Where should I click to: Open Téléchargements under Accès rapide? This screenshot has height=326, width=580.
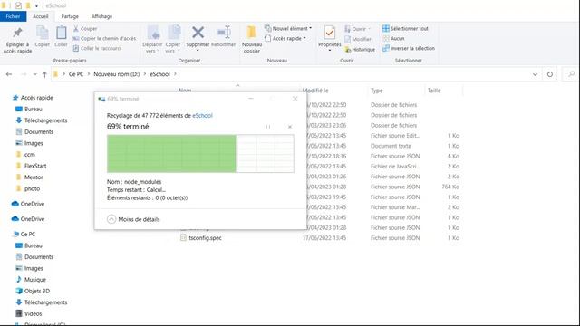(45, 120)
